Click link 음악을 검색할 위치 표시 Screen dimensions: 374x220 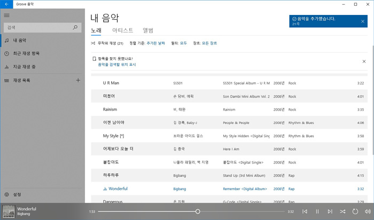pos(117,65)
